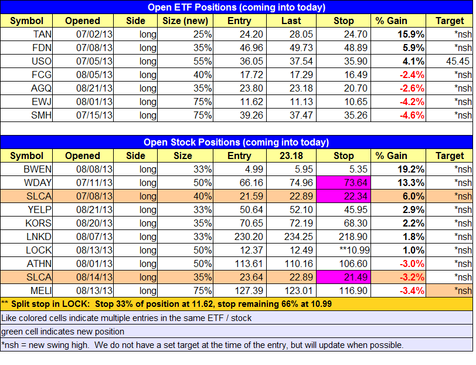Click the red "-3.4%" gain cell

(x=398, y=290)
